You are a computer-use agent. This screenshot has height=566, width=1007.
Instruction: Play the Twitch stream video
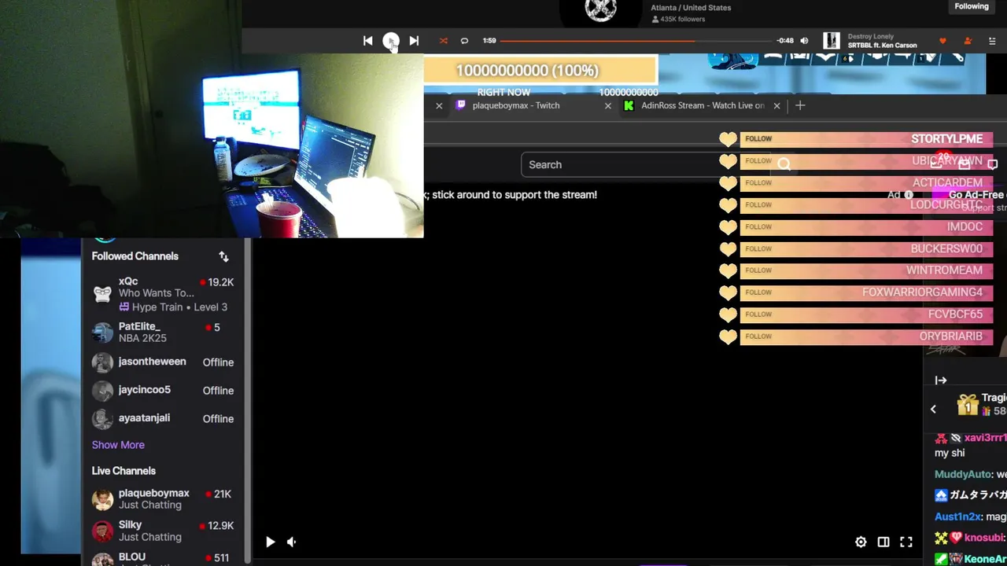click(270, 542)
